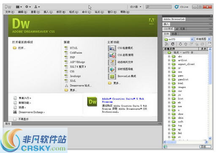Open the Adobe BrowserLab panel options menu
This screenshot has height=153, width=217.
tap(210, 19)
